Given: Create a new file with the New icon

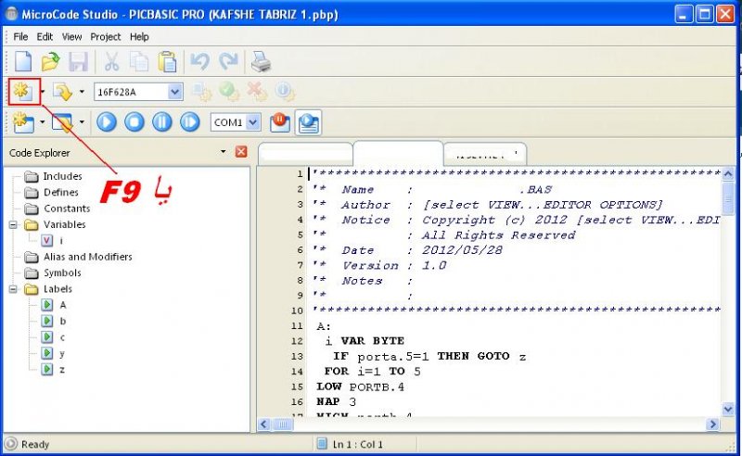Looking at the screenshot, I should [x=23, y=61].
